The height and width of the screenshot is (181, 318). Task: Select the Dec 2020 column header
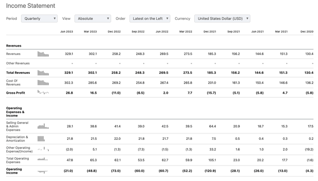click(x=307, y=32)
